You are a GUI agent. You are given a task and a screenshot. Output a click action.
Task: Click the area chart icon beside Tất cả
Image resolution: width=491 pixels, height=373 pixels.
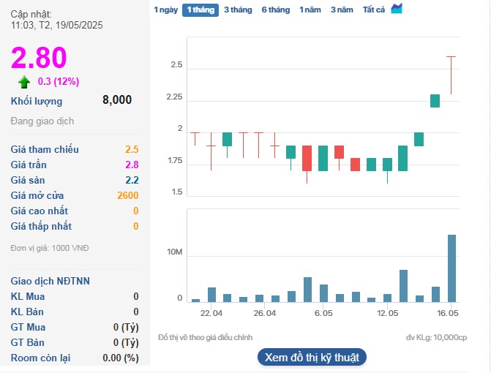coord(397,9)
